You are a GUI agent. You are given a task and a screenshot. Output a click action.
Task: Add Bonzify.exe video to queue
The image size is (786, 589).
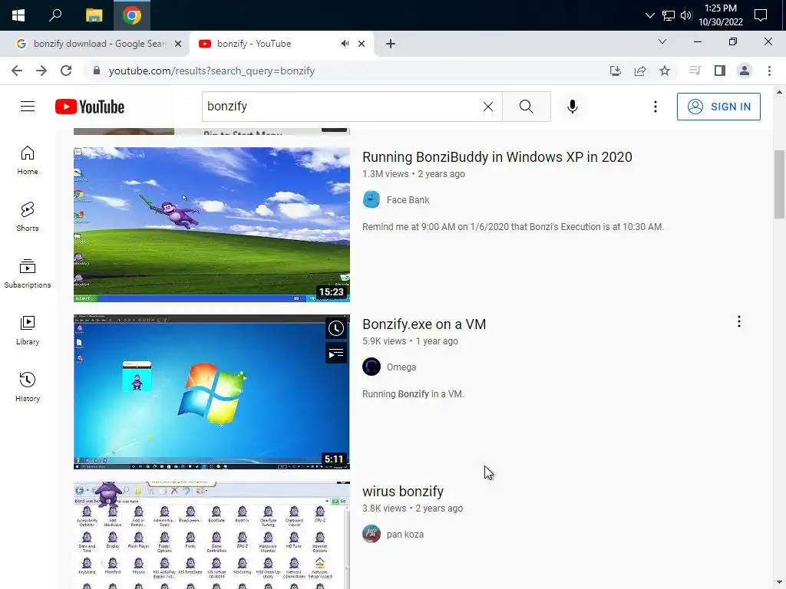pyautogui.click(x=336, y=354)
